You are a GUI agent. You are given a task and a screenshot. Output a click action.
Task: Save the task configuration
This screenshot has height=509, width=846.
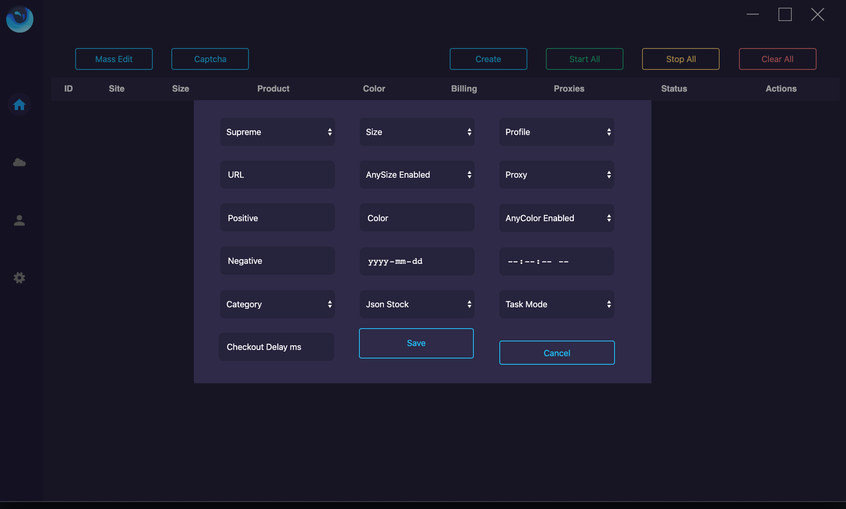point(416,343)
